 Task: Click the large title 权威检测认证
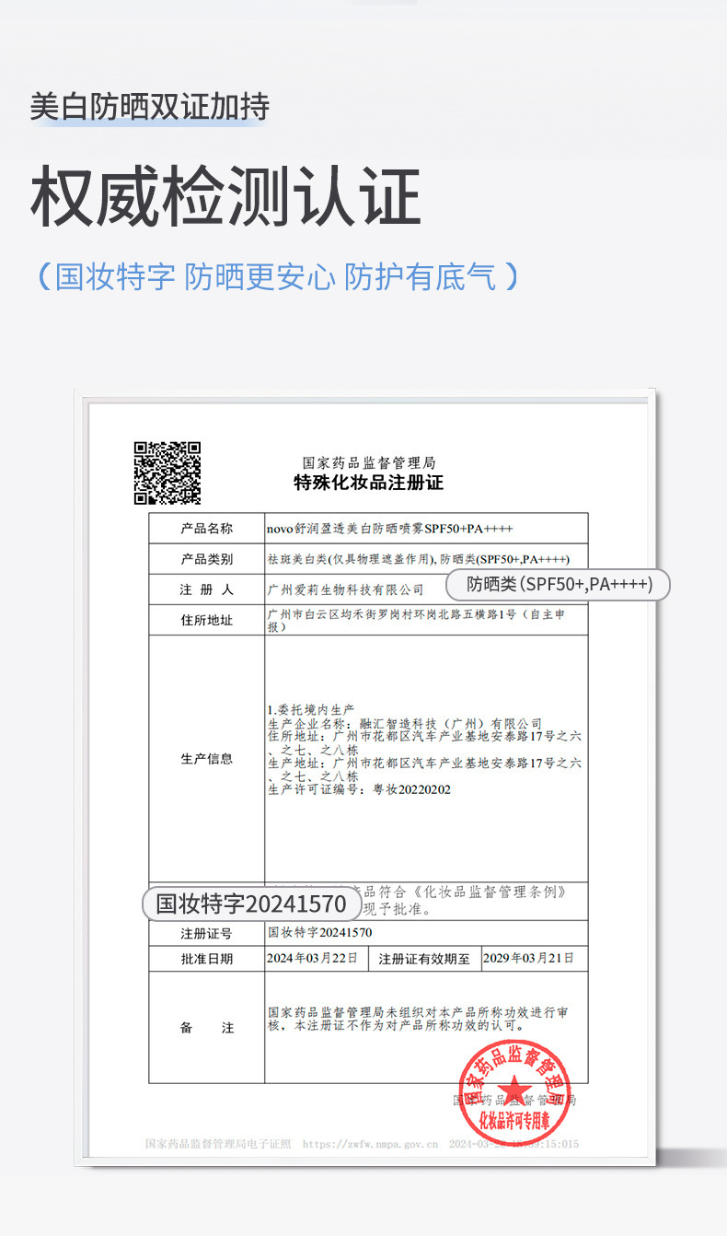pyautogui.click(x=225, y=197)
